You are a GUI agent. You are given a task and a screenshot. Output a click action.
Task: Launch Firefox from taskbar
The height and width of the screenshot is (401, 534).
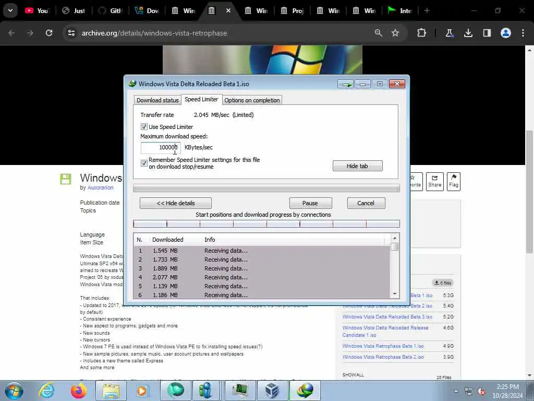click(78, 391)
